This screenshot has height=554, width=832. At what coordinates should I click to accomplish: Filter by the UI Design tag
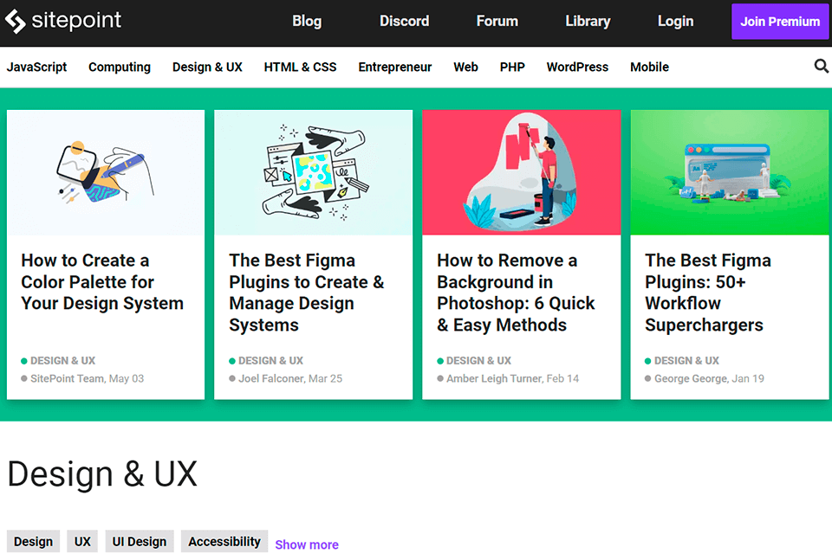[140, 541]
